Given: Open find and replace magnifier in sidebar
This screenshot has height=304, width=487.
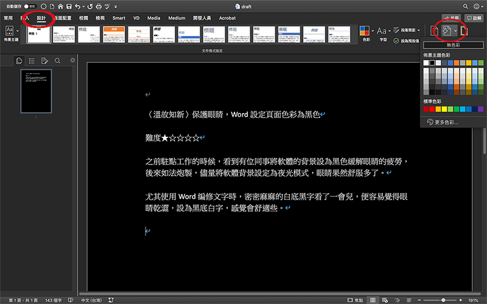Looking at the screenshot, I should coord(57,61).
